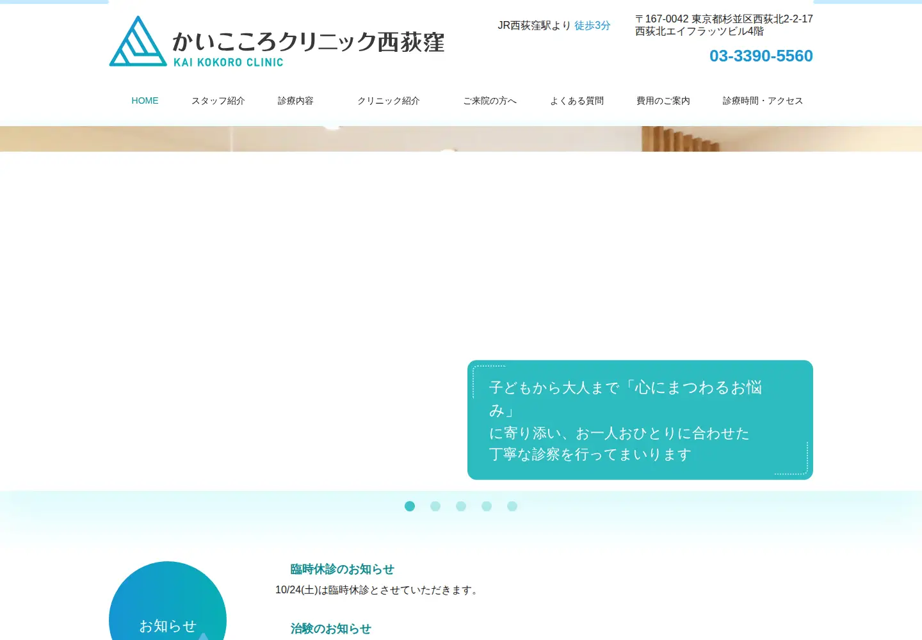This screenshot has width=922, height=640.
Task: Open the 診療内容 menu
Action: point(296,100)
